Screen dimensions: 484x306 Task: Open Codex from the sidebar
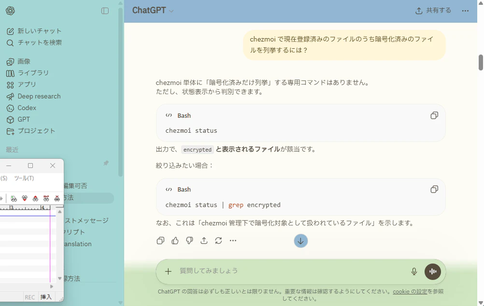[21, 108]
